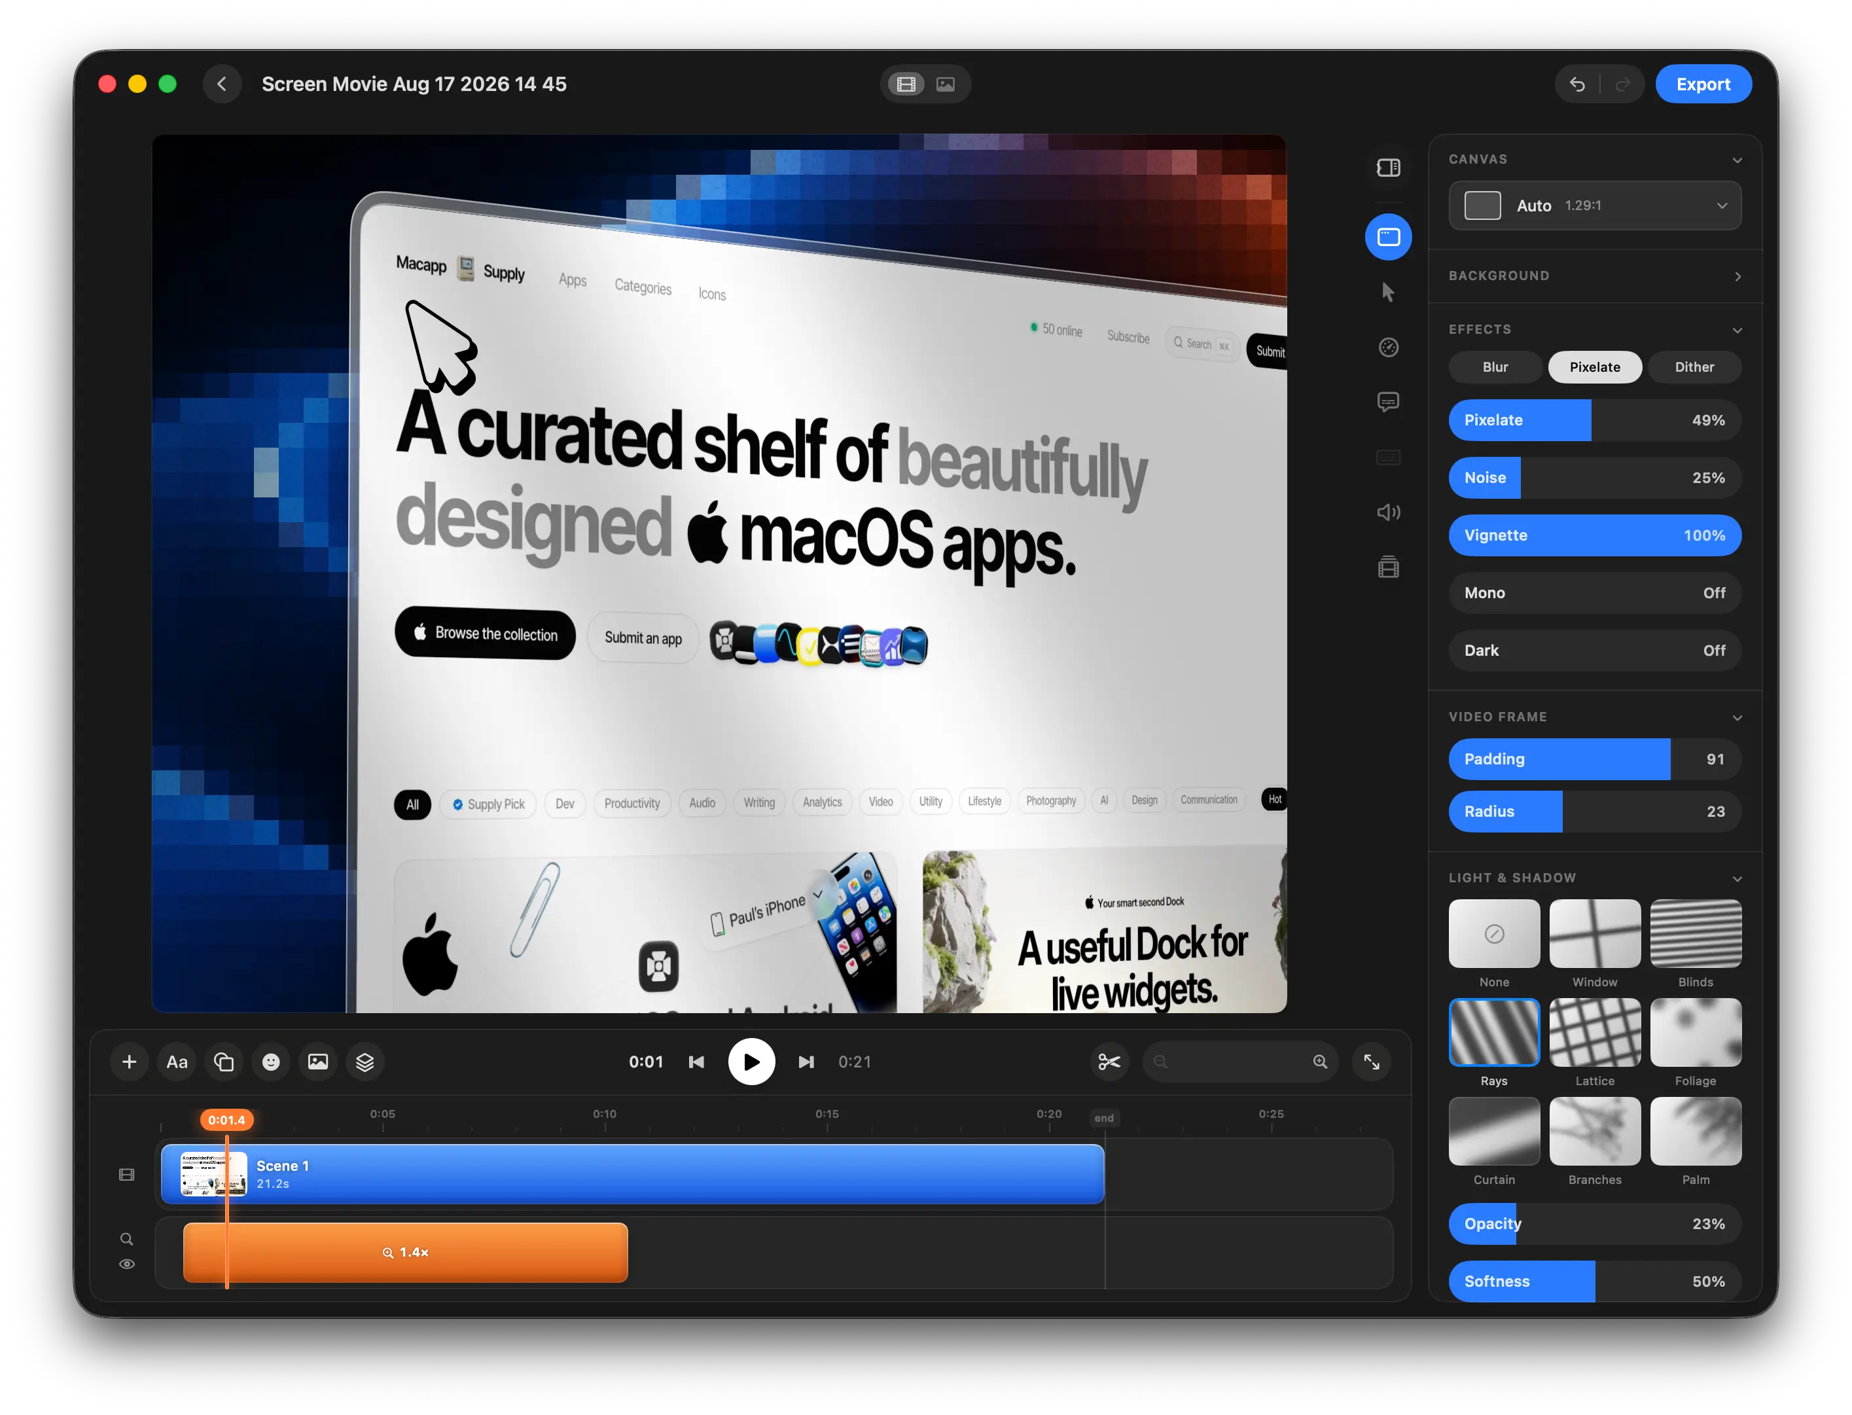Undo the last action
Viewport: 1852px width, 1415px height.
pyautogui.click(x=1577, y=84)
